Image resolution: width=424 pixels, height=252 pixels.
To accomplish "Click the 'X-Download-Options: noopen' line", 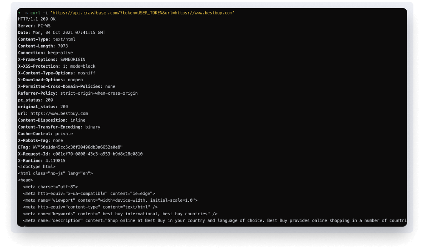I will [50, 80].
